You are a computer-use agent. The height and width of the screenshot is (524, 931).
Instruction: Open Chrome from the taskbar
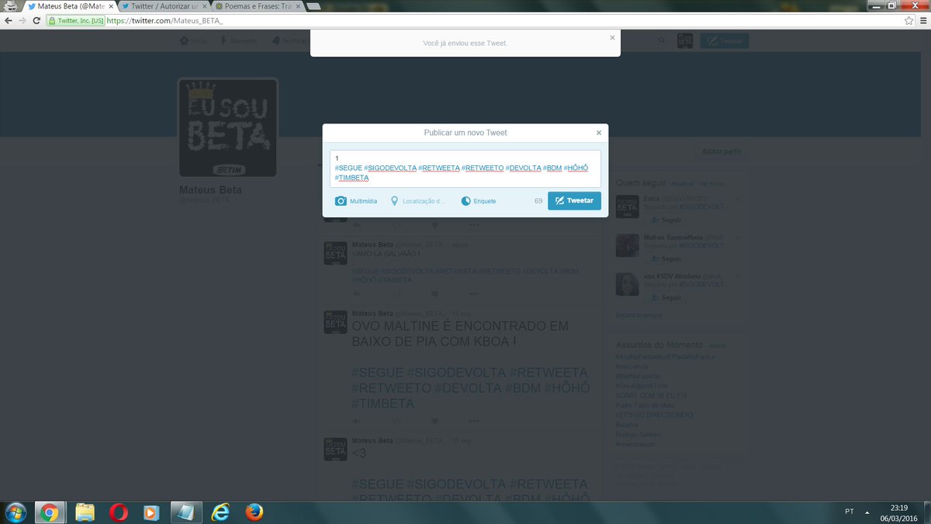click(48, 512)
